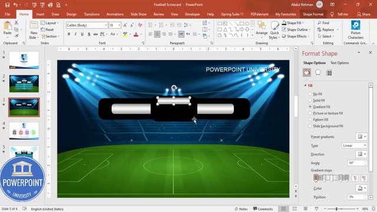The width and height of the screenshot is (377, 212).
Task: Open the Effects pentagon icon
Action: [x=318, y=72]
